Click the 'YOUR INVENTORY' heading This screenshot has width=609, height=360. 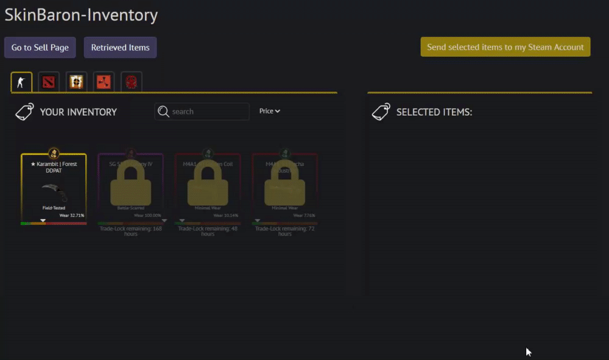[78, 112]
